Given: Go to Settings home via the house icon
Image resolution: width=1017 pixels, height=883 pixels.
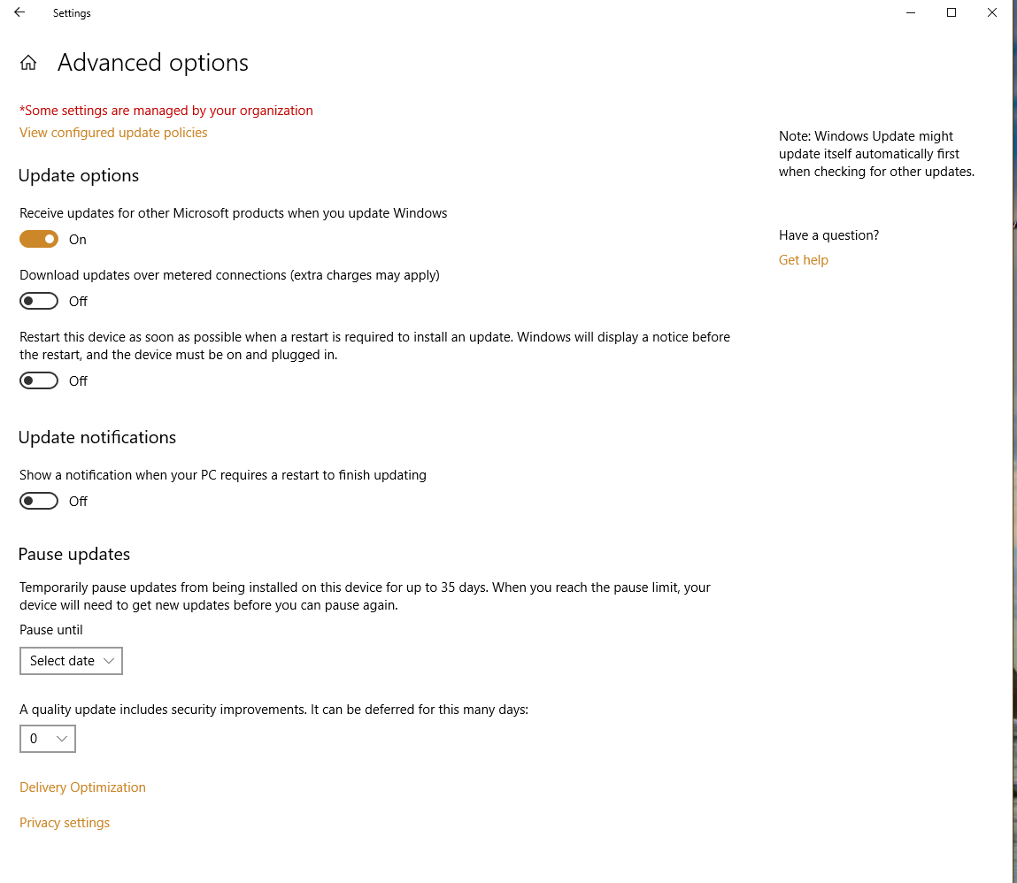Looking at the screenshot, I should 28,63.
